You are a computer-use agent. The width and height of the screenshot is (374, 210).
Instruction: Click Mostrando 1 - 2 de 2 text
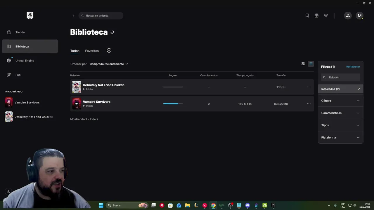[x=84, y=119]
